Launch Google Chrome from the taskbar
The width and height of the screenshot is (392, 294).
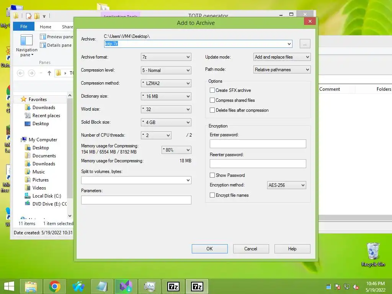coord(55,286)
